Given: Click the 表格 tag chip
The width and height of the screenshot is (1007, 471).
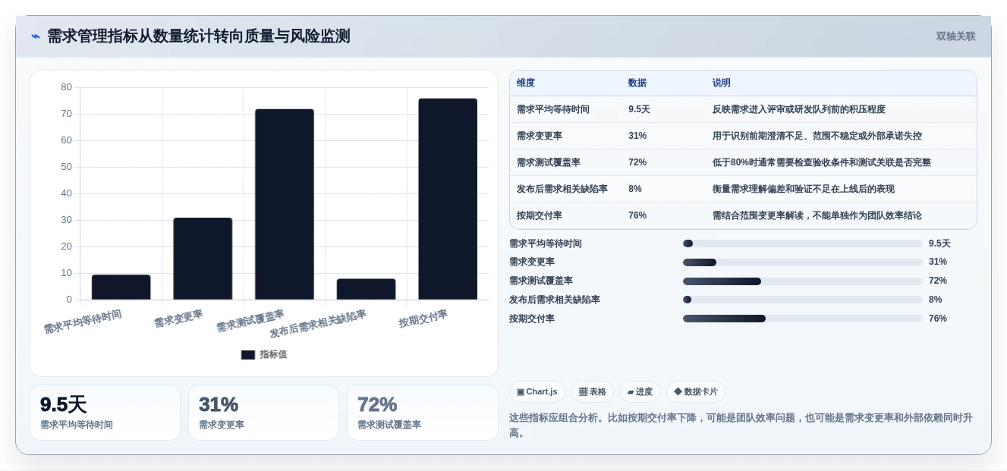Looking at the screenshot, I should pos(593,392).
